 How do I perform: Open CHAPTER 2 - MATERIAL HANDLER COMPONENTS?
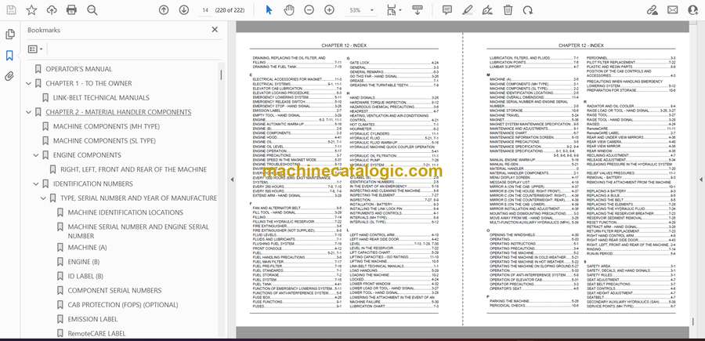click(x=118, y=112)
